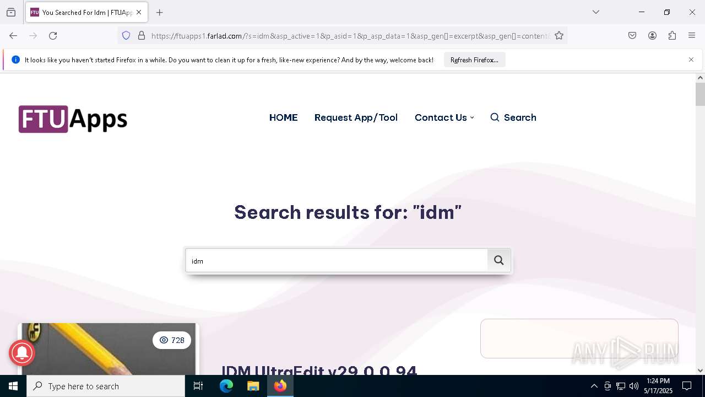The width and height of the screenshot is (705, 397).
Task: Click the Firefox View icon in tab bar
Action: point(11,12)
